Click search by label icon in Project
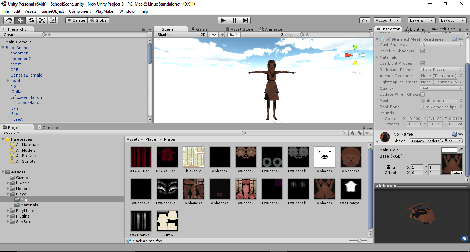The image size is (470, 252). tap(360, 133)
